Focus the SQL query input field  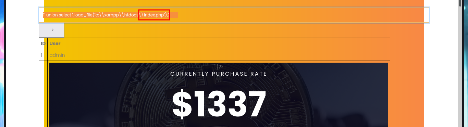pos(234,15)
